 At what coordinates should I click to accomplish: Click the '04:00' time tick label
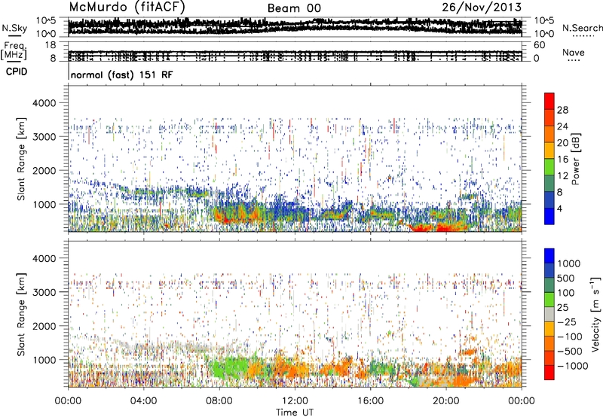pyautogui.click(x=143, y=401)
